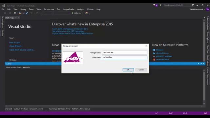Open the Azure App Service Activity tab

pos(60,109)
